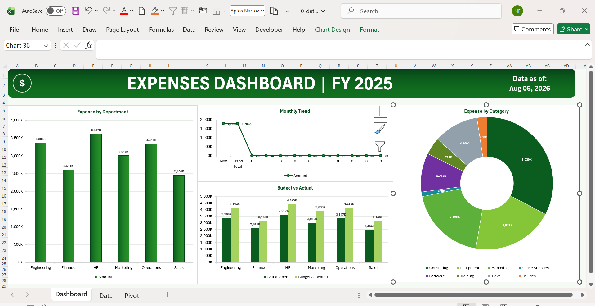595x306 pixels.
Task: Add a new sheet with plus icon
Action: coord(168,295)
